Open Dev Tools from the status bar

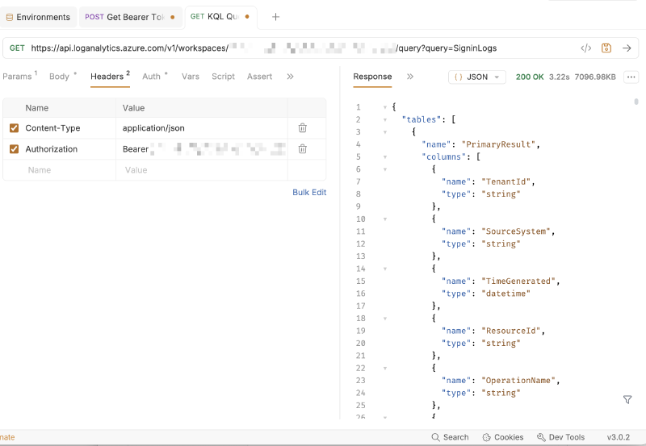[x=560, y=437]
